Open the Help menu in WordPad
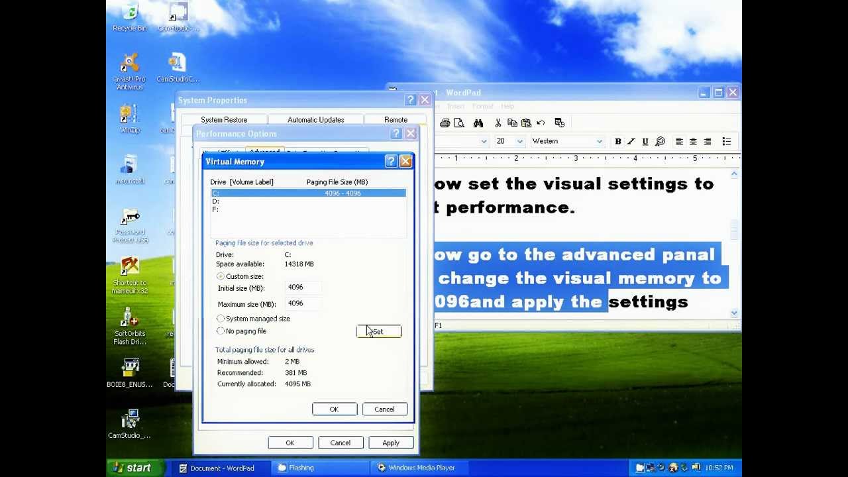 click(507, 106)
